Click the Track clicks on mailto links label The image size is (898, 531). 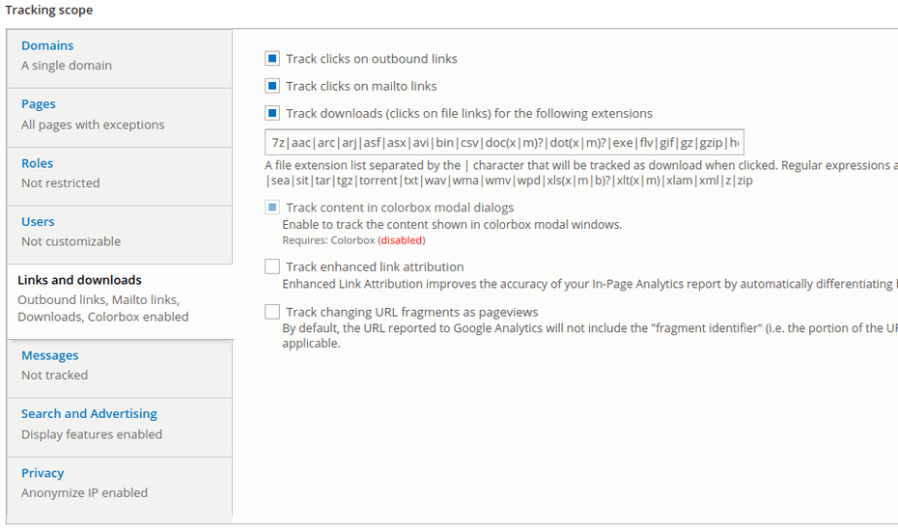click(361, 86)
